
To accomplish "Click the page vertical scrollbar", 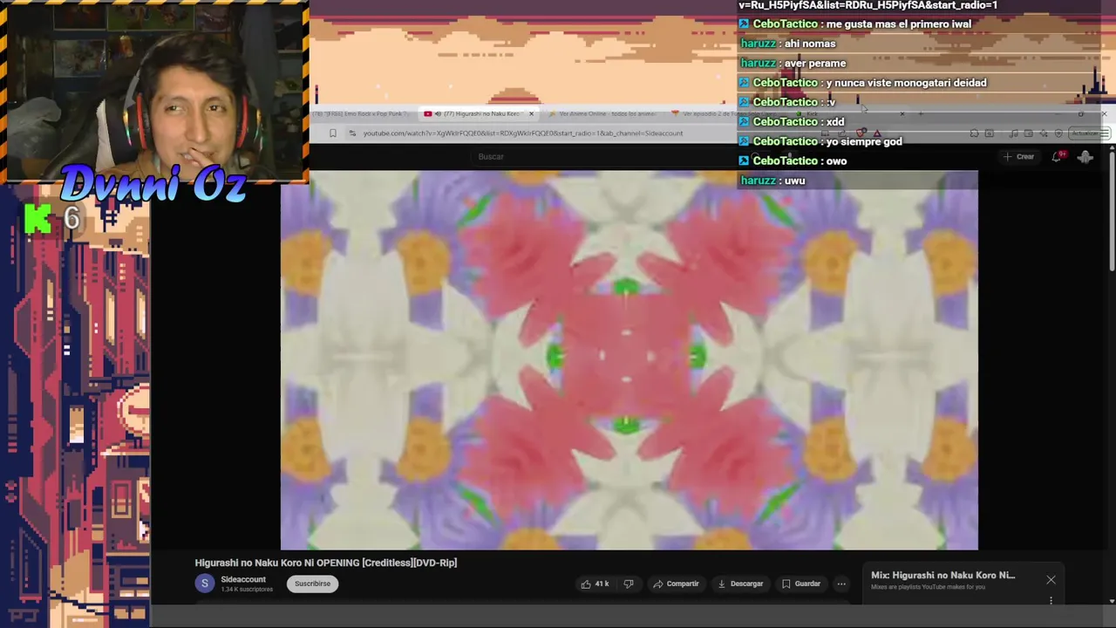I will 1111,209.
